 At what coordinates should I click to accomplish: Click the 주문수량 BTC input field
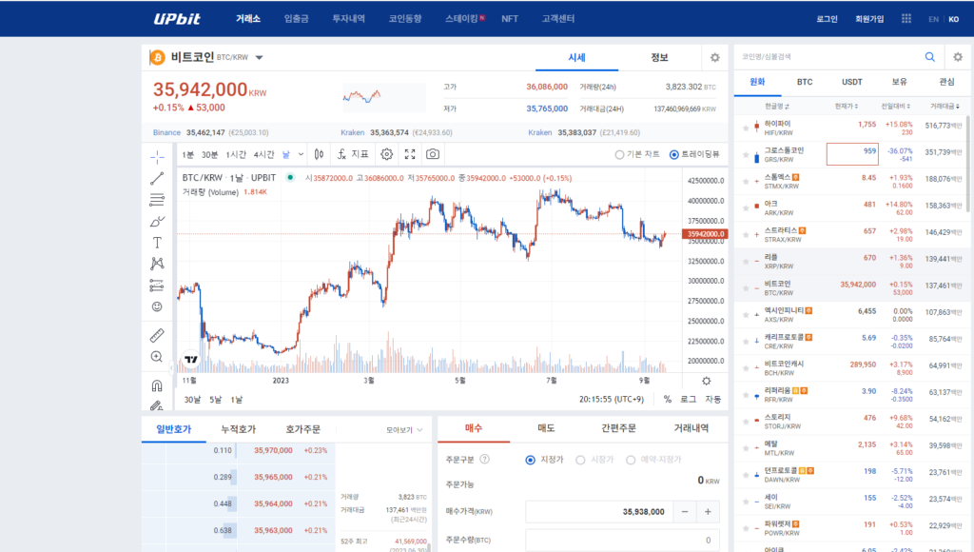click(622, 541)
